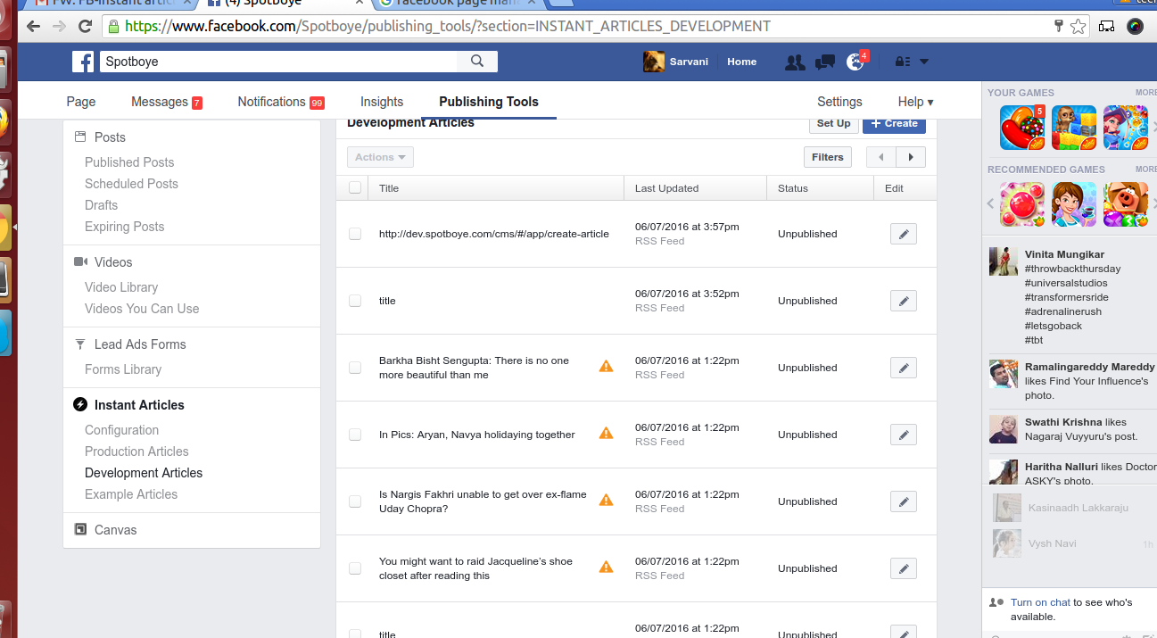Switch to the Page tab
Viewport: 1157px width, 638px height.
pyautogui.click(x=81, y=102)
